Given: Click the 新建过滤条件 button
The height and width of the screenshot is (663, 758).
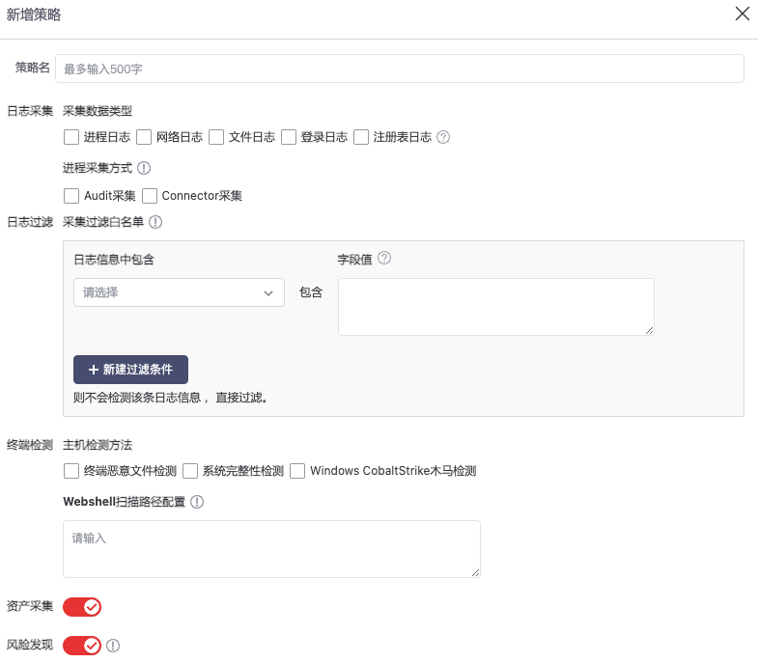Looking at the screenshot, I should click(130, 370).
